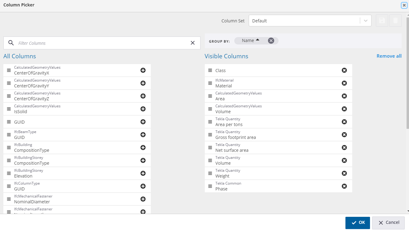
Task: Toggle Name group sort direction arrow
Action: pos(257,40)
